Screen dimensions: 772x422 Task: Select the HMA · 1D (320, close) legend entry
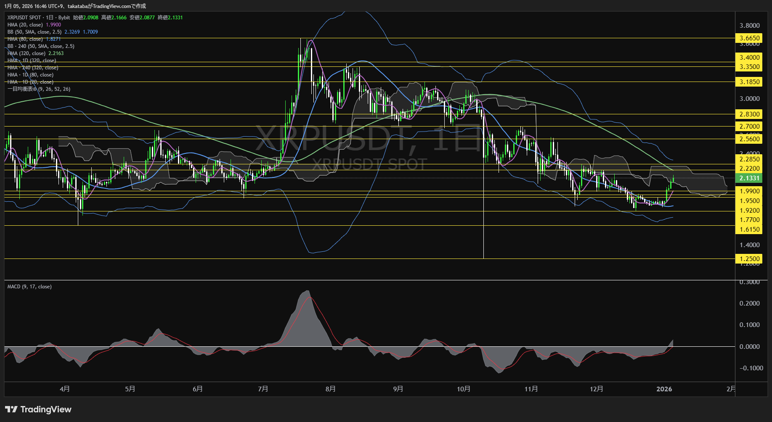pos(32,60)
